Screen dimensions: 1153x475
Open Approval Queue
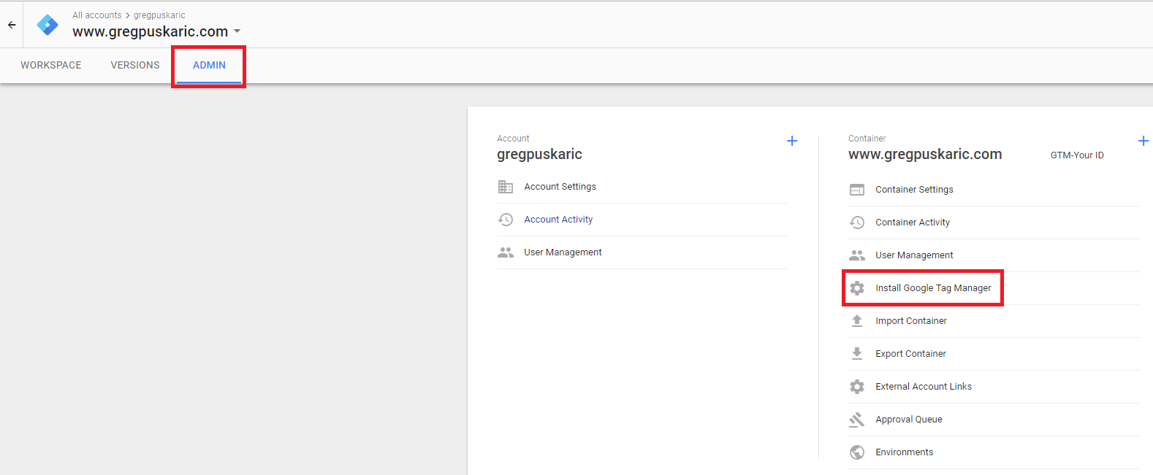(909, 420)
